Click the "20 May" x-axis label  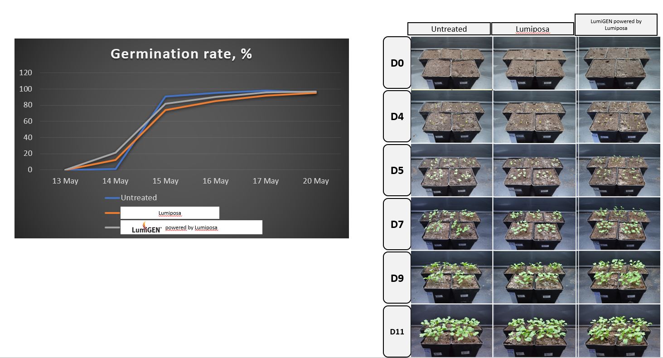coord(315,181)
